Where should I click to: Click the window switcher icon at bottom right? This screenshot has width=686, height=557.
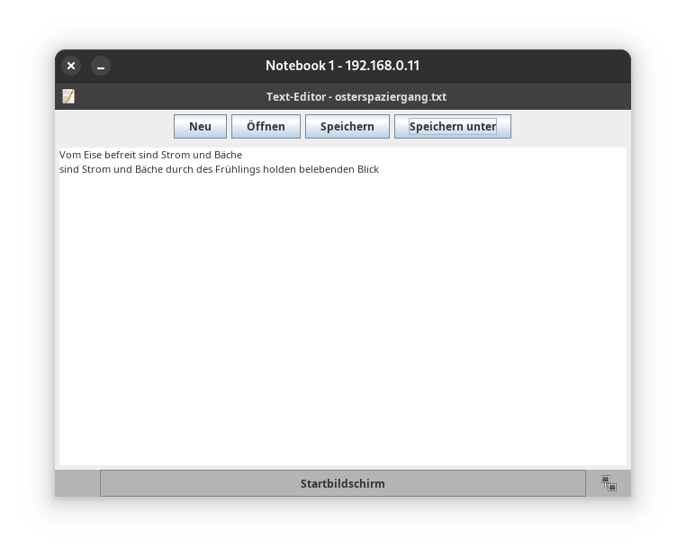[x=609, y=483]
